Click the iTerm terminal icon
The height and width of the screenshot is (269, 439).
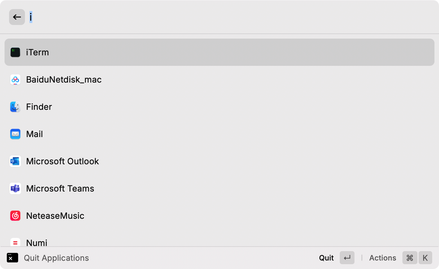click(15, 52)
